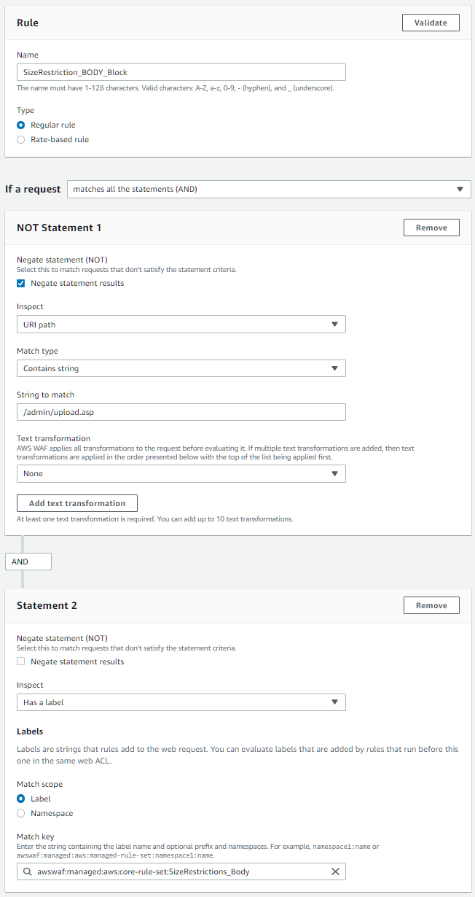The width and height of the screenshot is (475, 897).
Task: Click the Validate button
Action: (x=431, y=23)
